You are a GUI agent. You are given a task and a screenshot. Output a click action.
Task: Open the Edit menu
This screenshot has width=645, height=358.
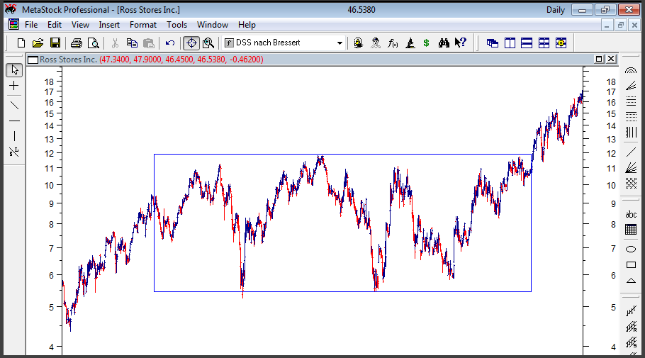click(x=55, y=25)
